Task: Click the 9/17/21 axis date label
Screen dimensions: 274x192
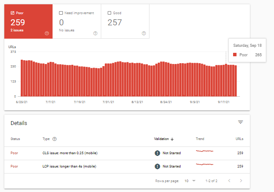Action: tap(224, 102)
